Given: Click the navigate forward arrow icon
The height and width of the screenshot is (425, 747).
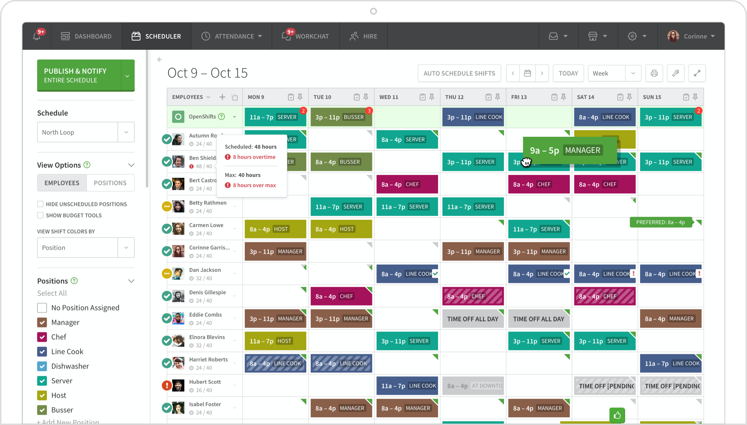Looking at the screenshot, I should tap(542, 73).
